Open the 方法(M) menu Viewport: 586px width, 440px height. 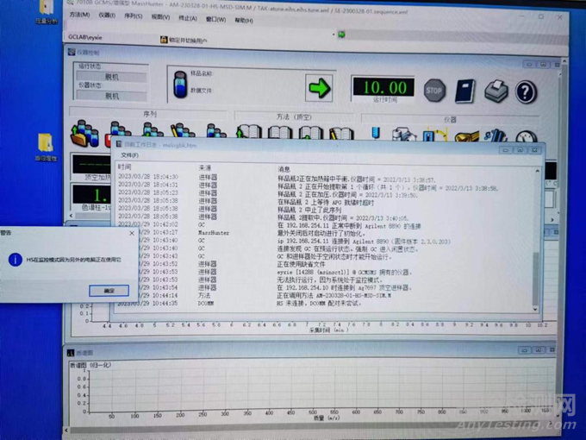point(79,16)
